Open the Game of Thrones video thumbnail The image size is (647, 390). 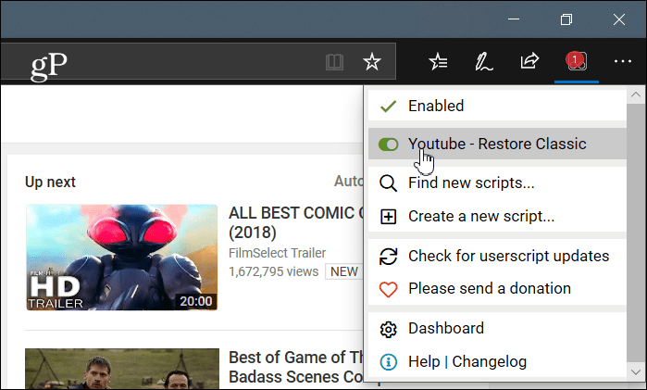coord(122,369)
